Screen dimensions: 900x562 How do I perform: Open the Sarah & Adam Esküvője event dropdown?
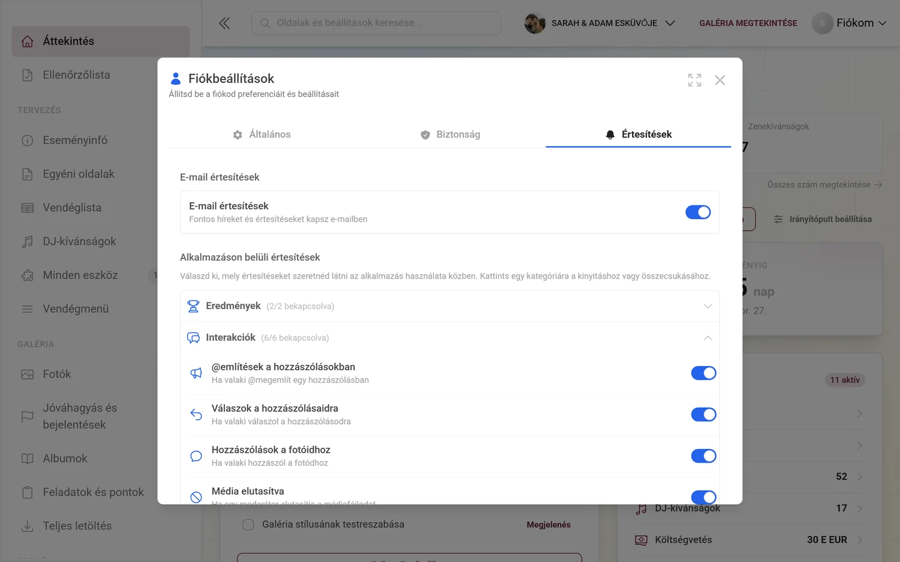point(600,23)
